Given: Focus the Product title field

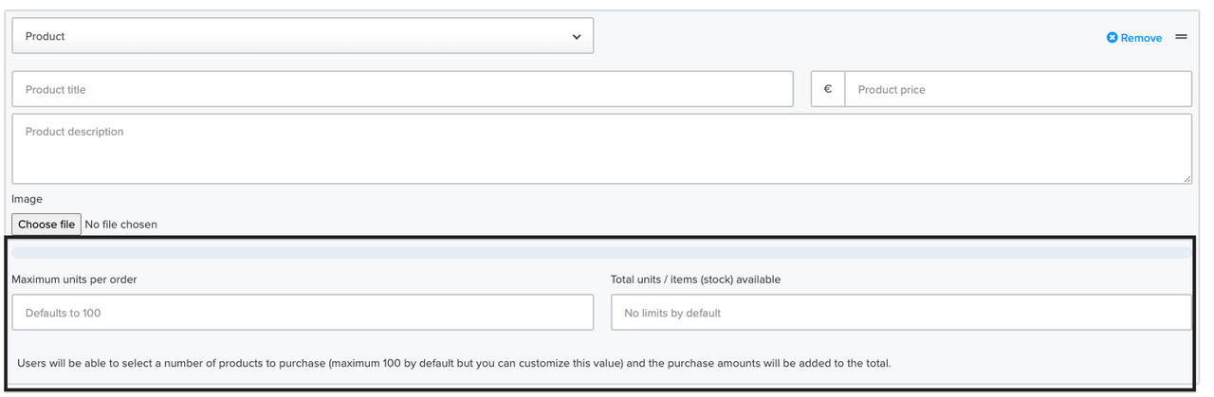Looking at the screenshot, I should coord(402,89).
